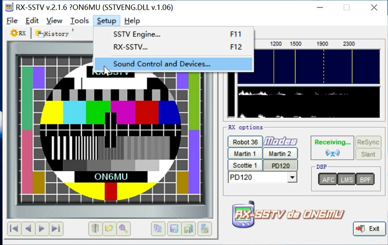Viewport: 388px width, 245px height.
Task: Click the magnifying glass zoom icon
Action: (x=123, y=228)
